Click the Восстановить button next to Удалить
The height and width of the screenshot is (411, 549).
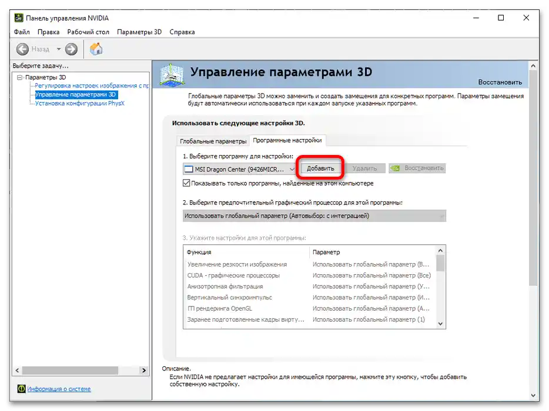pos(417,168)
